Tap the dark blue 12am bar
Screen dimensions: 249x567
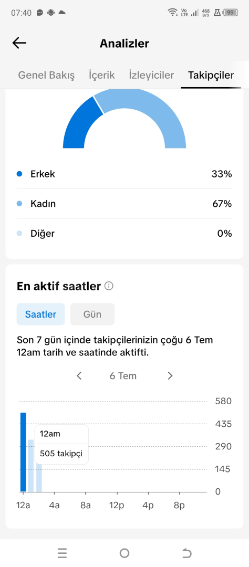23,452
